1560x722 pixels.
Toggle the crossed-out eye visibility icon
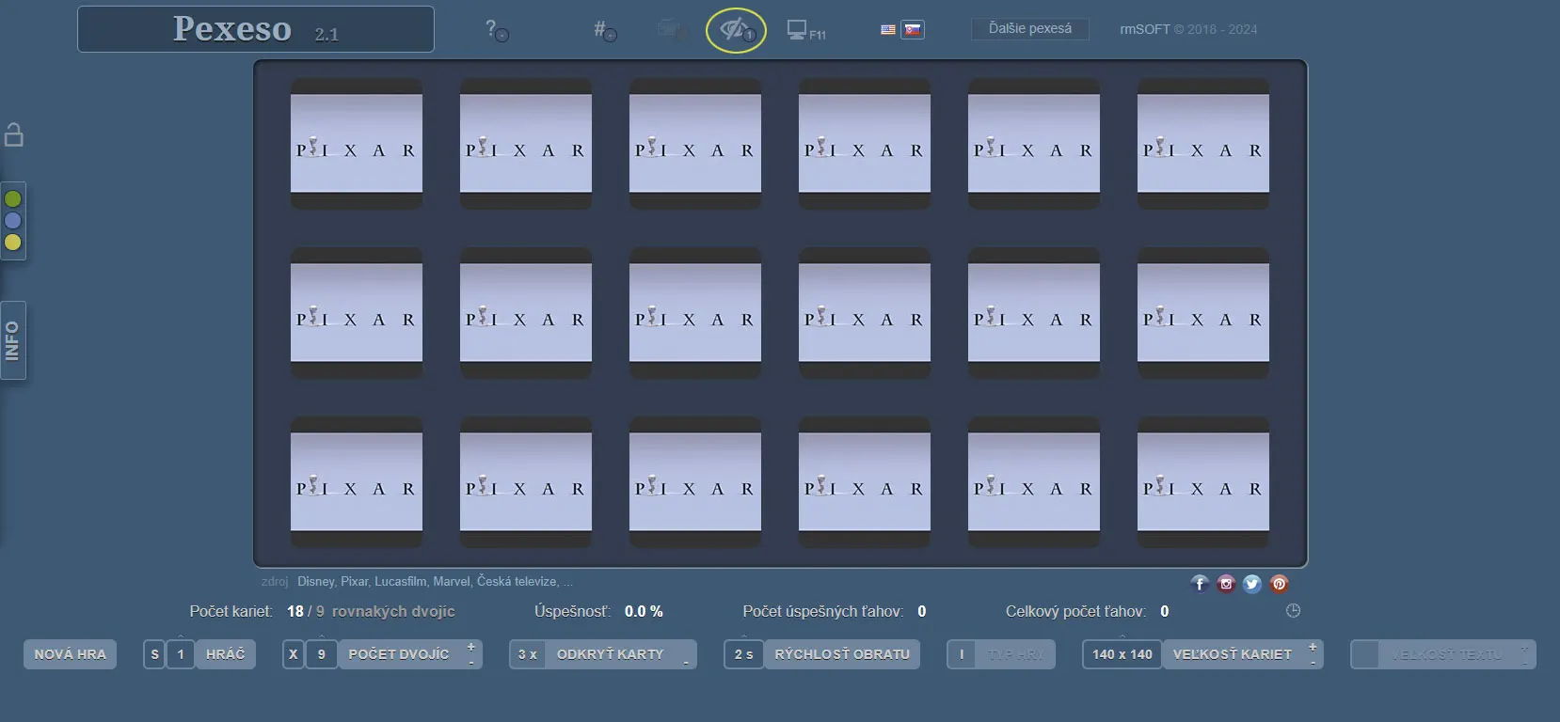736,30
